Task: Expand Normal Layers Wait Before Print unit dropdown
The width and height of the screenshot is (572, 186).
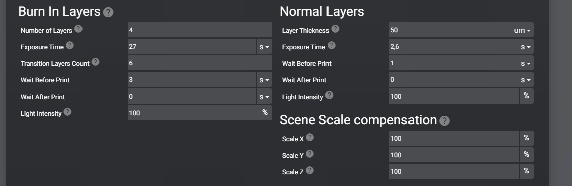Action: point(526,63)
